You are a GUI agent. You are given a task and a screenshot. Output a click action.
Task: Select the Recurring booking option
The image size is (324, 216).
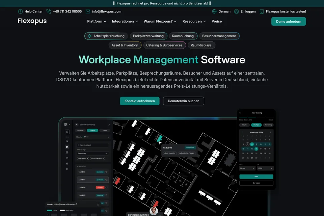point(268,125)
